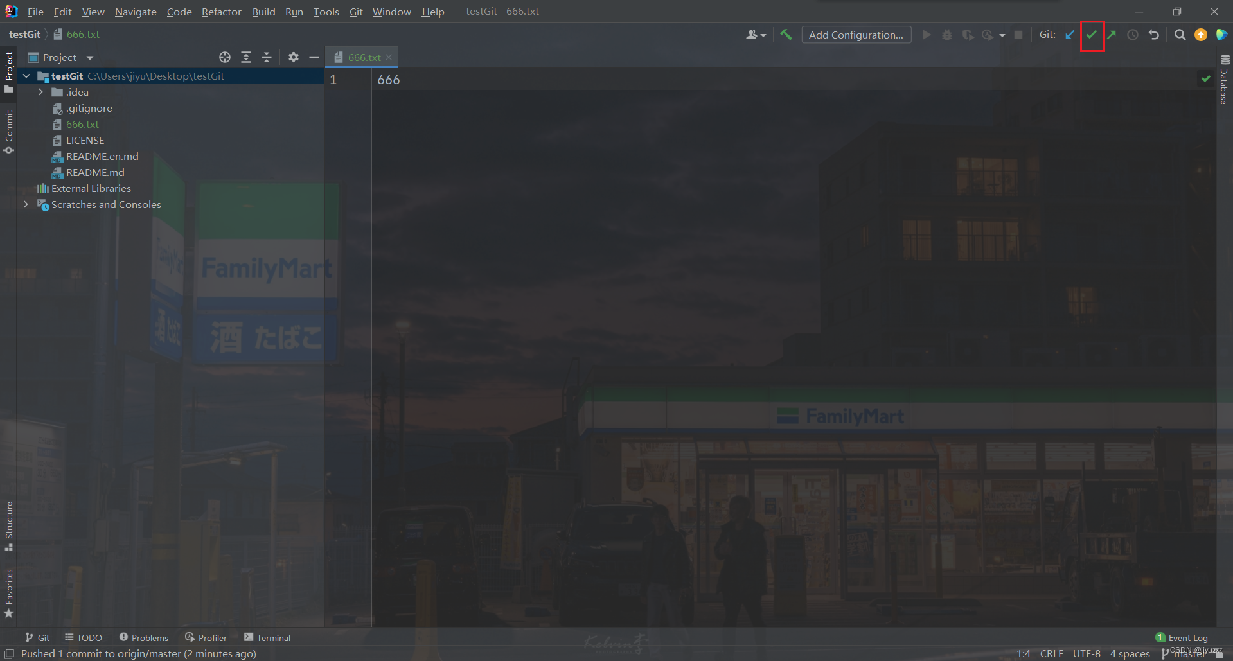
Task: Open the Edit menu
Action: pyautogui.click(x=63, y=12)
